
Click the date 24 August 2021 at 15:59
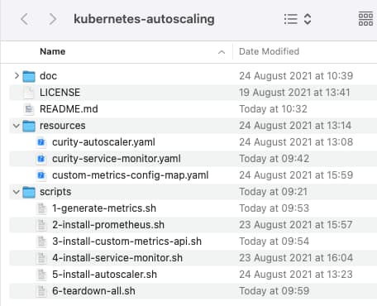click(x=296, y=175)
